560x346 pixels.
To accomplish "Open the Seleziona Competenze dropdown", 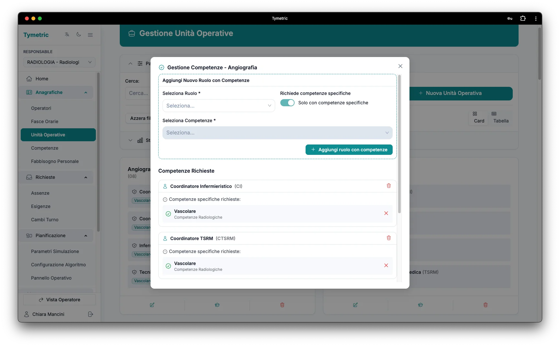I will [x=277, y=133].
